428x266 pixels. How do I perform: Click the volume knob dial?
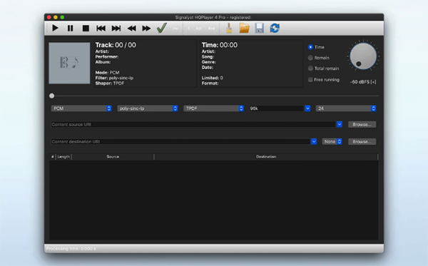[363, 56]
